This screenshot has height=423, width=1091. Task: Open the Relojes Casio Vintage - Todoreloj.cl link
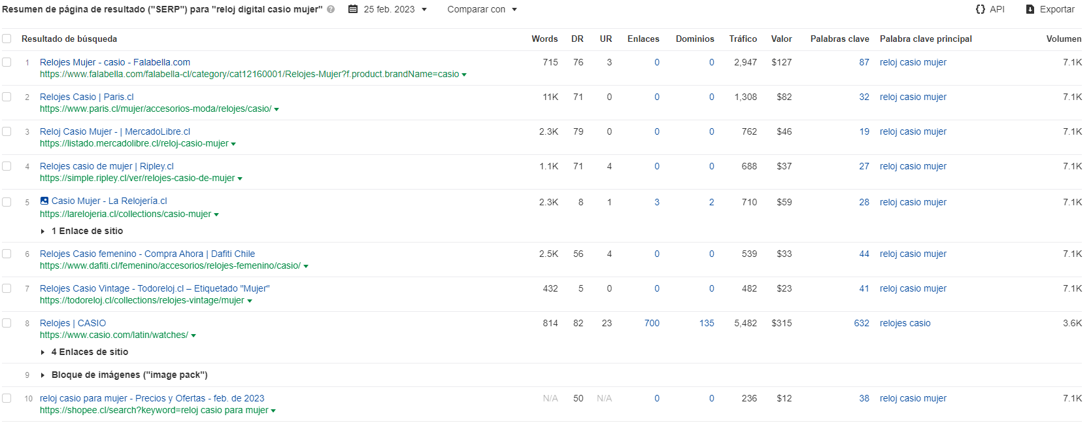coord(155,288)
